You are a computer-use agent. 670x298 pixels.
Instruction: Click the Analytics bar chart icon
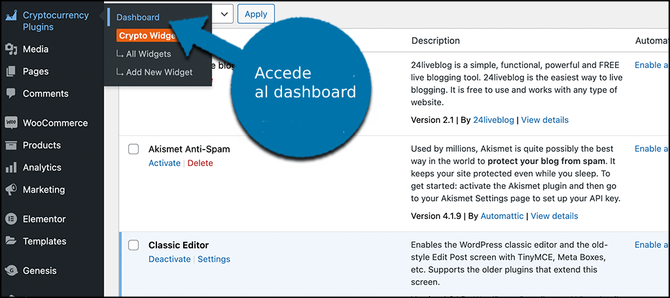tap(10, 167)
